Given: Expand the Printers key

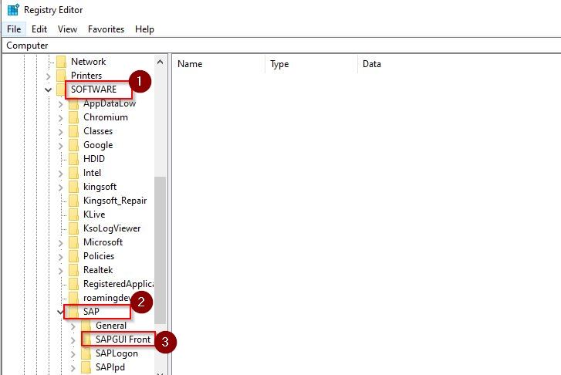Looking at the screenshot, I should 49,76.
